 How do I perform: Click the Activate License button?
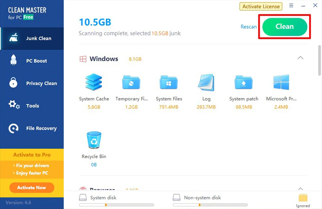click(261, 6)
